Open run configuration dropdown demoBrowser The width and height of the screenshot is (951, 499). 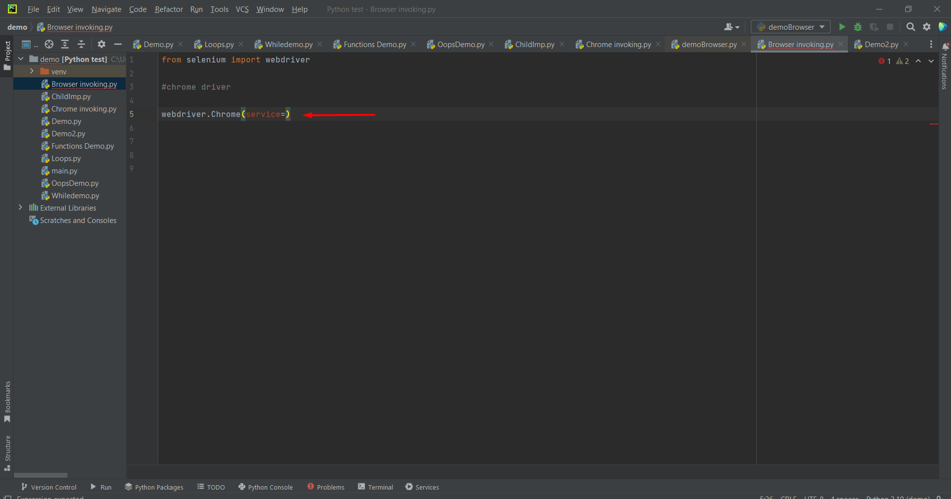[x=791, y=27]
